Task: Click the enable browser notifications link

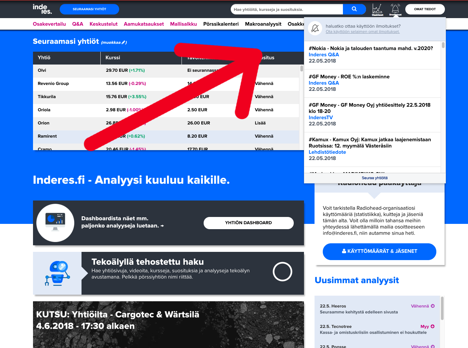Action: [362, 32]
